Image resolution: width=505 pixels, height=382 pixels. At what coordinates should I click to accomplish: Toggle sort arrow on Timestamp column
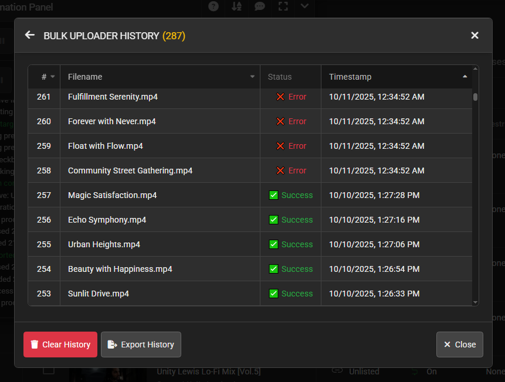pyautogui.click(x=465, y=77)
